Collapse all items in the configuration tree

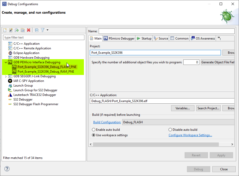37,30
